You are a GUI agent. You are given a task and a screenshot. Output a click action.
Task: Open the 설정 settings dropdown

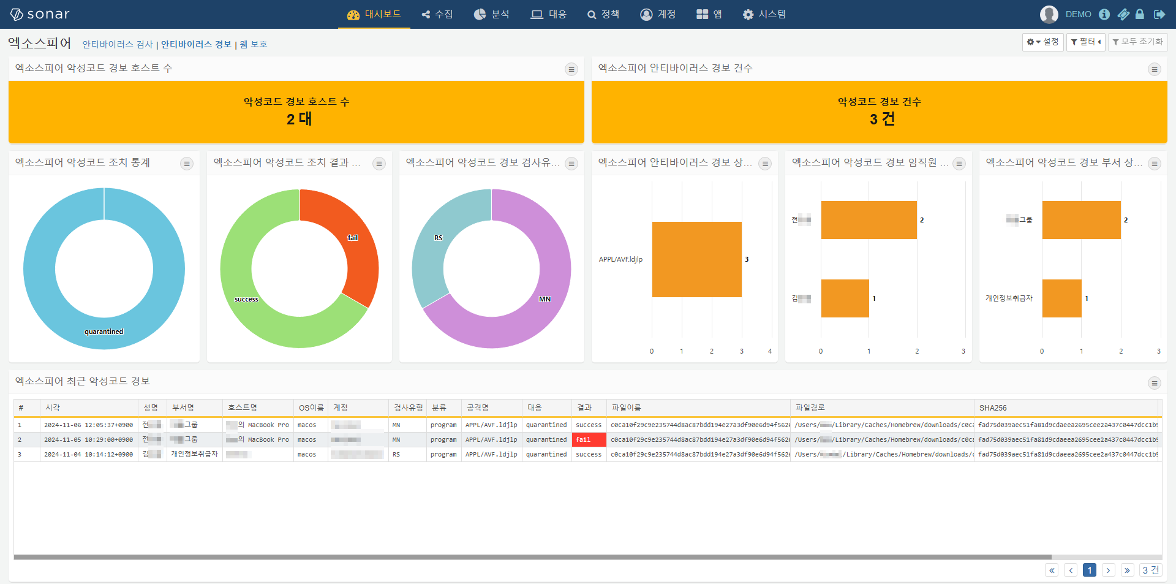[x=1042, y=42]
